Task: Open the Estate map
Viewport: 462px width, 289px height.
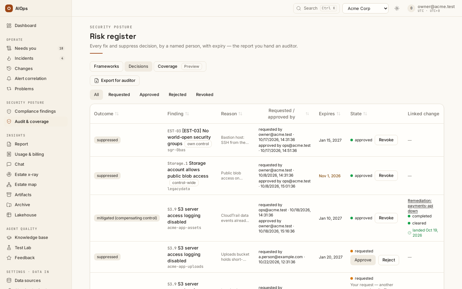Action: point(36,184)
